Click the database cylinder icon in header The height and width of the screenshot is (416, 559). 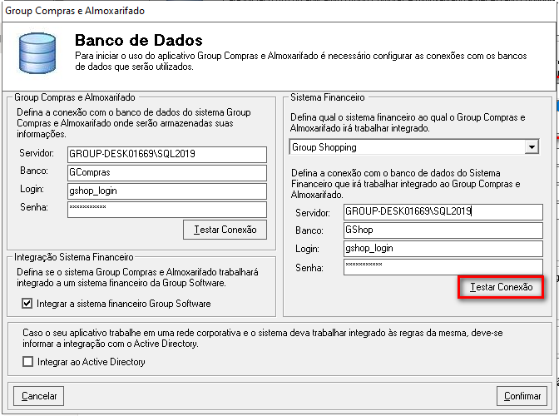(x=37, y=53)
